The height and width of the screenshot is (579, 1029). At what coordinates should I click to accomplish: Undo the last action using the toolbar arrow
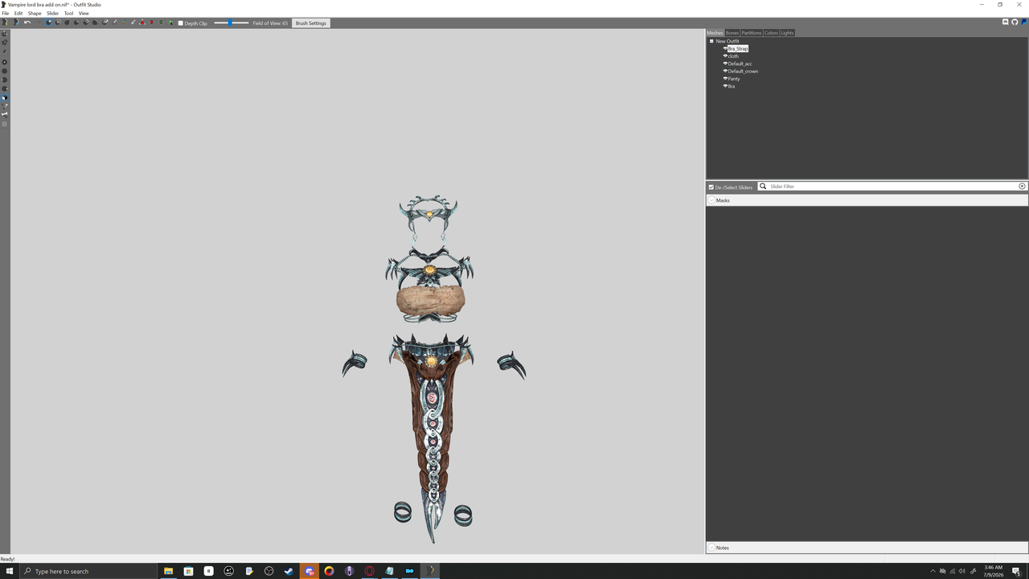[x=27, y=23]
